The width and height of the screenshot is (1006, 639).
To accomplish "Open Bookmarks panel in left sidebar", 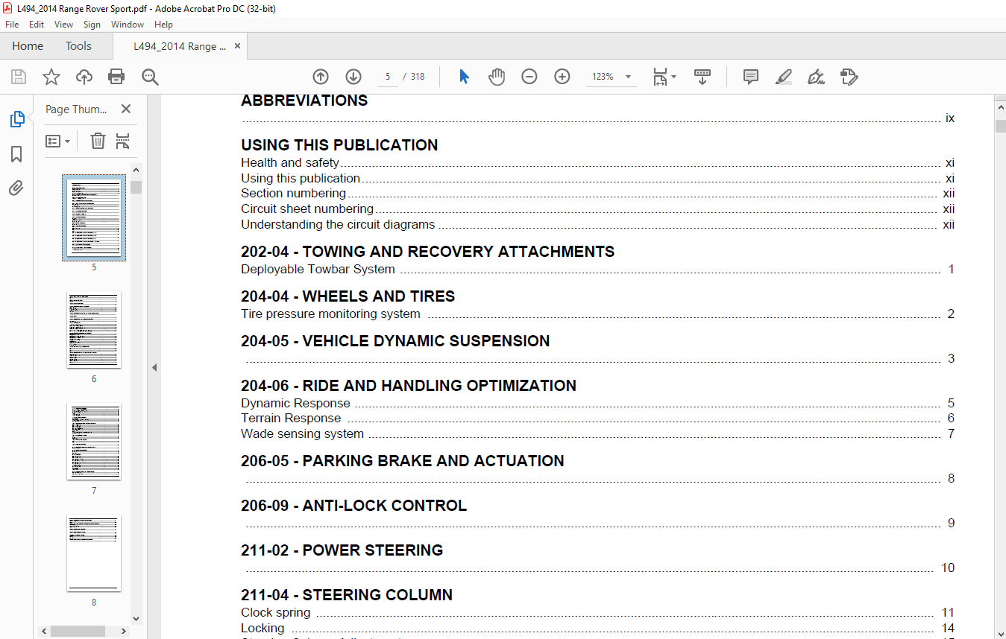I will click(x=16, y=154).
